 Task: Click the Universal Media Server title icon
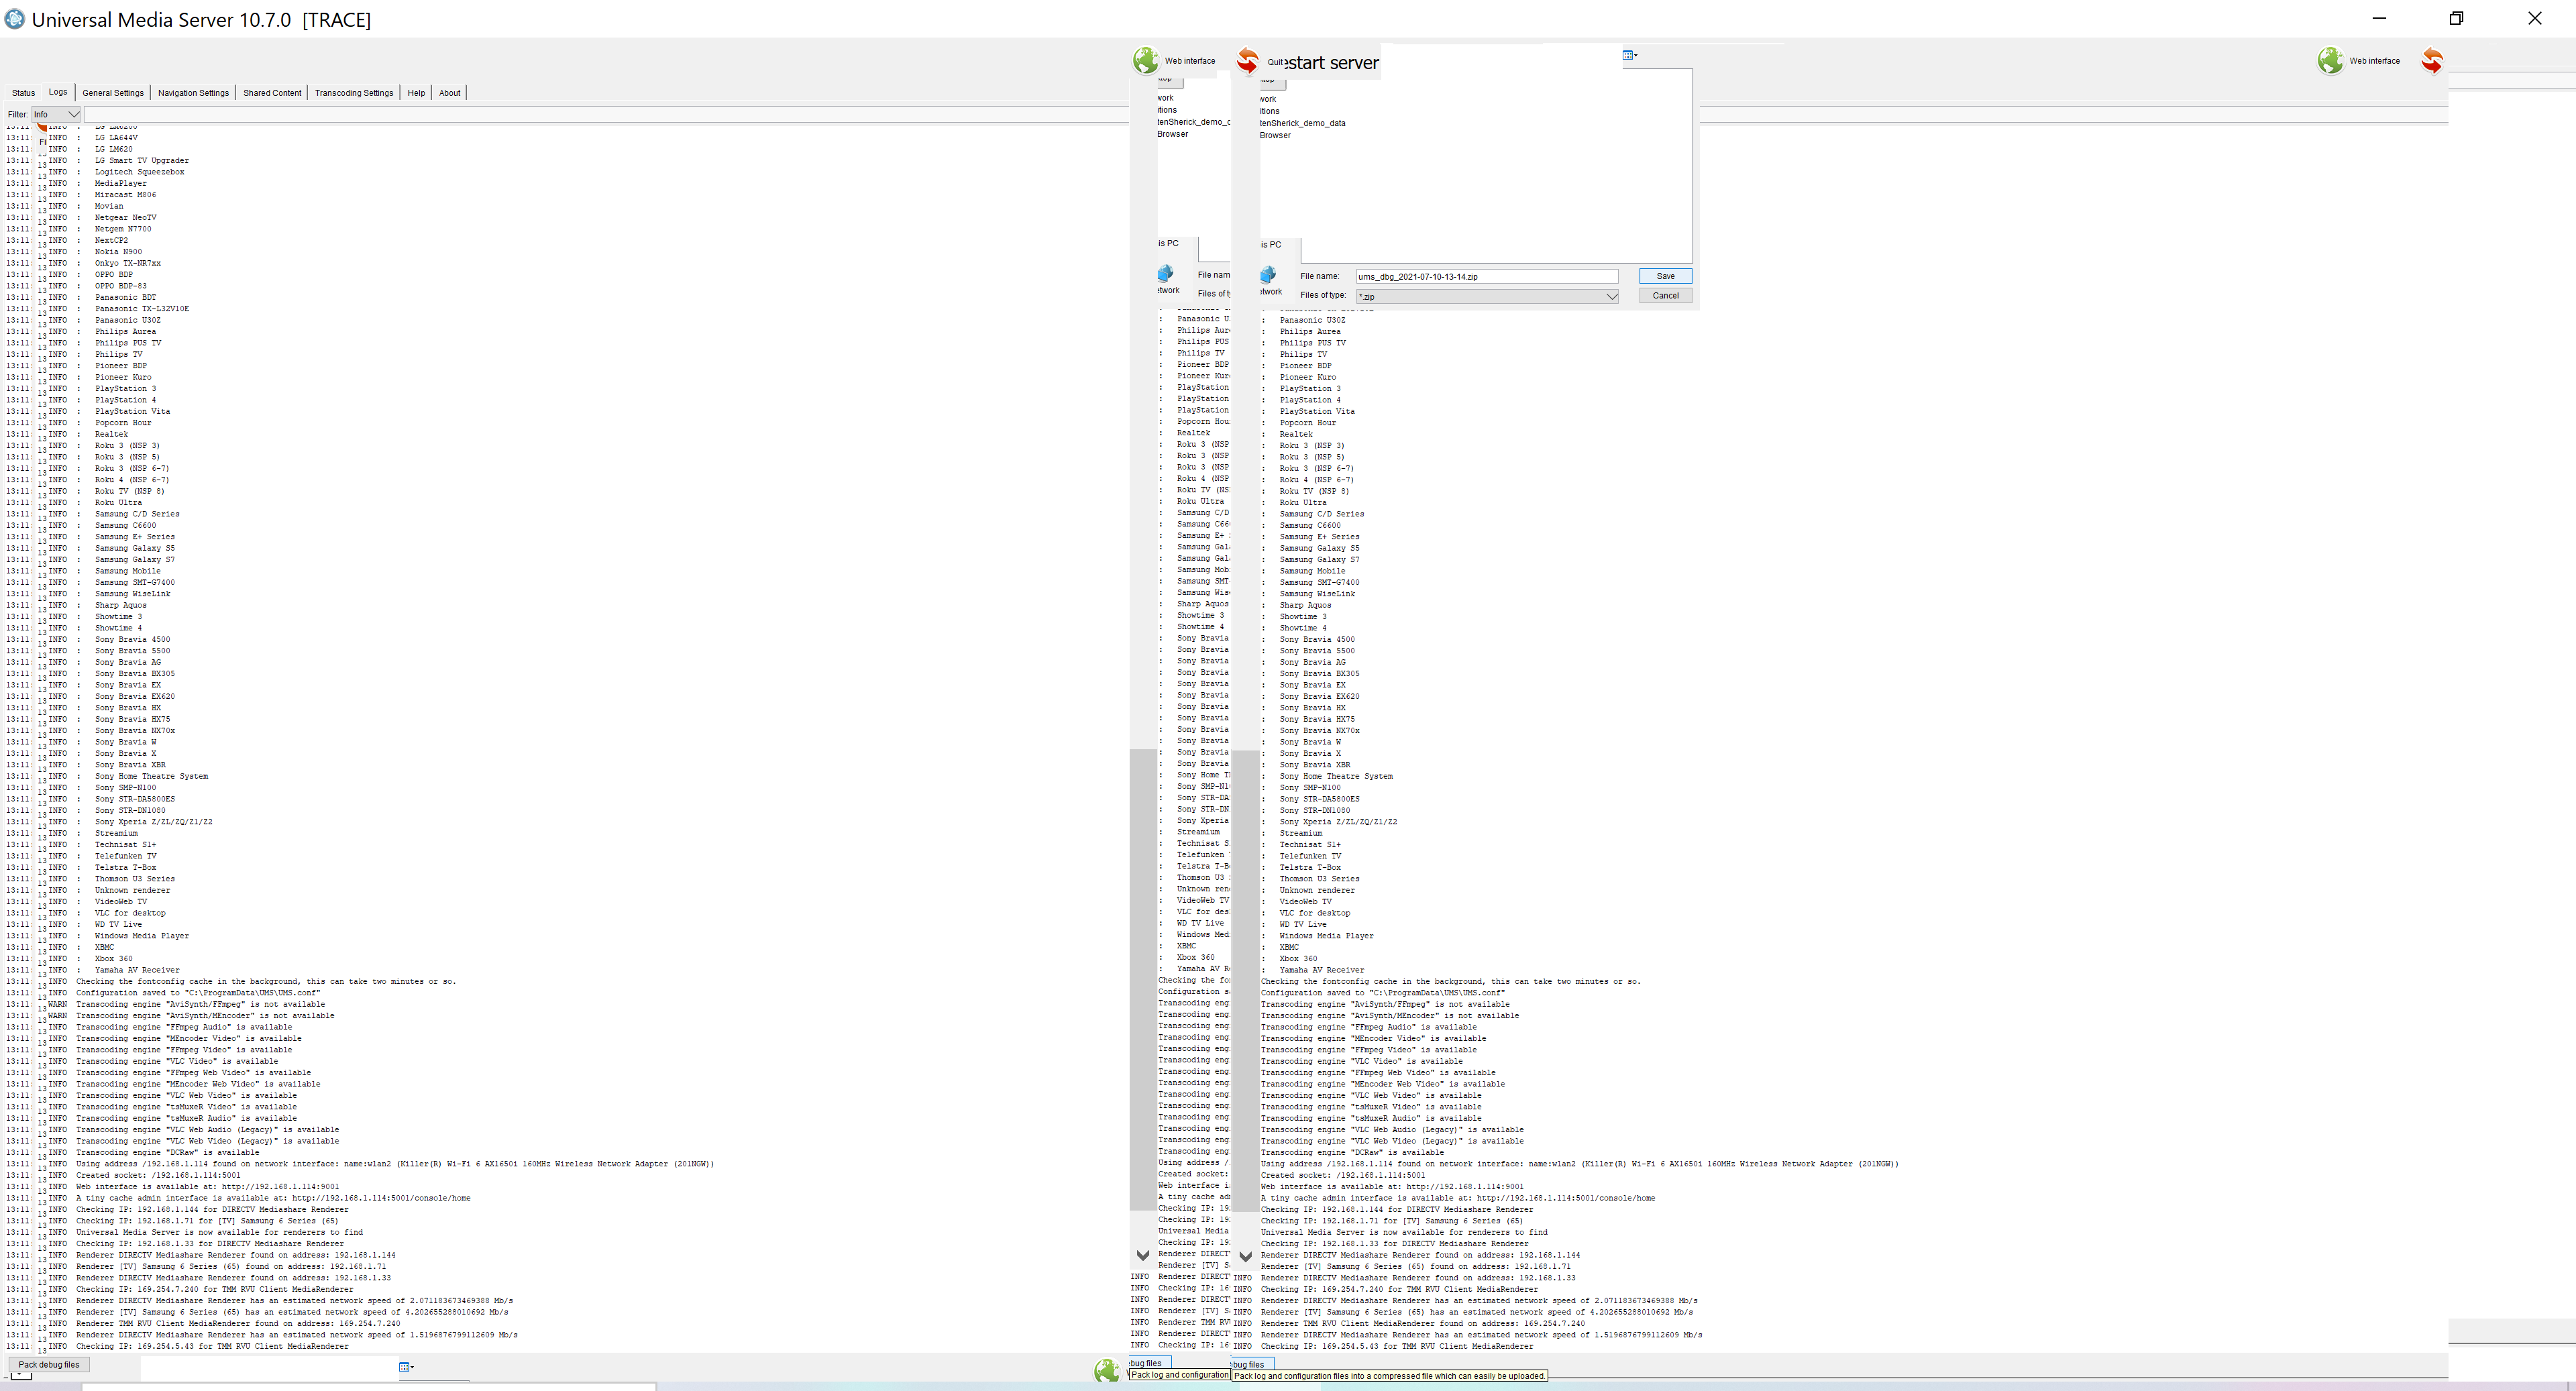[15, 18]
